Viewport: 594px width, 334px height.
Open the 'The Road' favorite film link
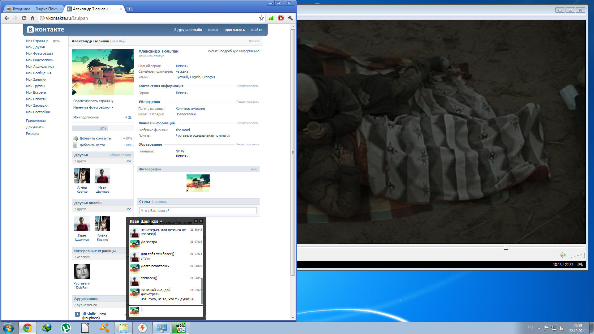[x=183, y=130]
